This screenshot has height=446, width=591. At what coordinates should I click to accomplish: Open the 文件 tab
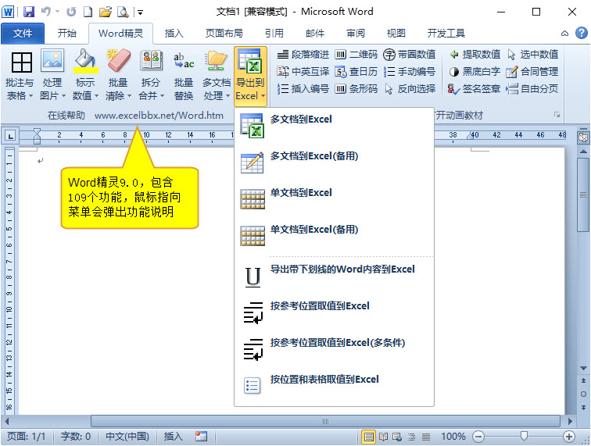[x=23, y=34]
